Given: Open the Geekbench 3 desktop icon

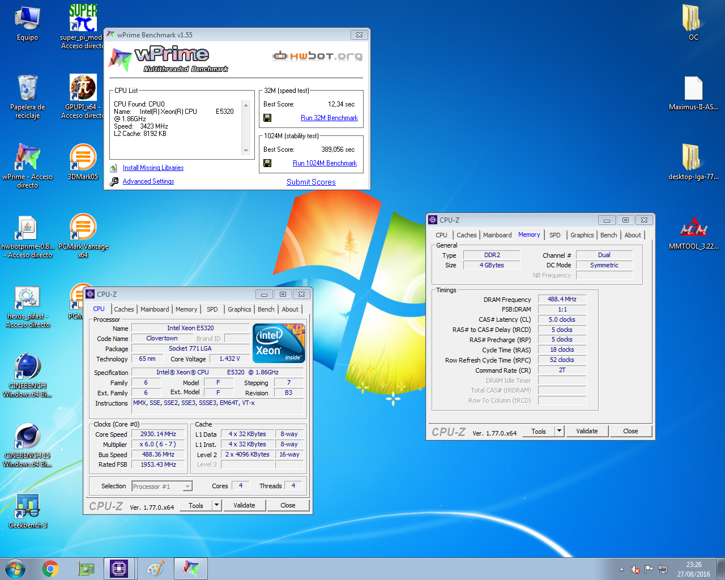Looking at the screenshot, I should click(27, 511).
